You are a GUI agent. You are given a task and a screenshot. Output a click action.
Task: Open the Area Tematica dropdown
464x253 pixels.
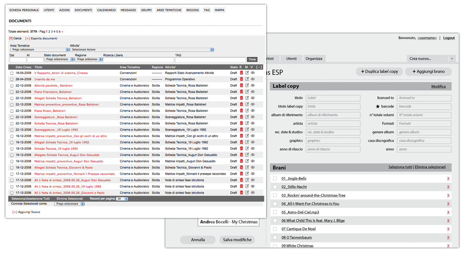pyautogui.click(x=40, y=50)
